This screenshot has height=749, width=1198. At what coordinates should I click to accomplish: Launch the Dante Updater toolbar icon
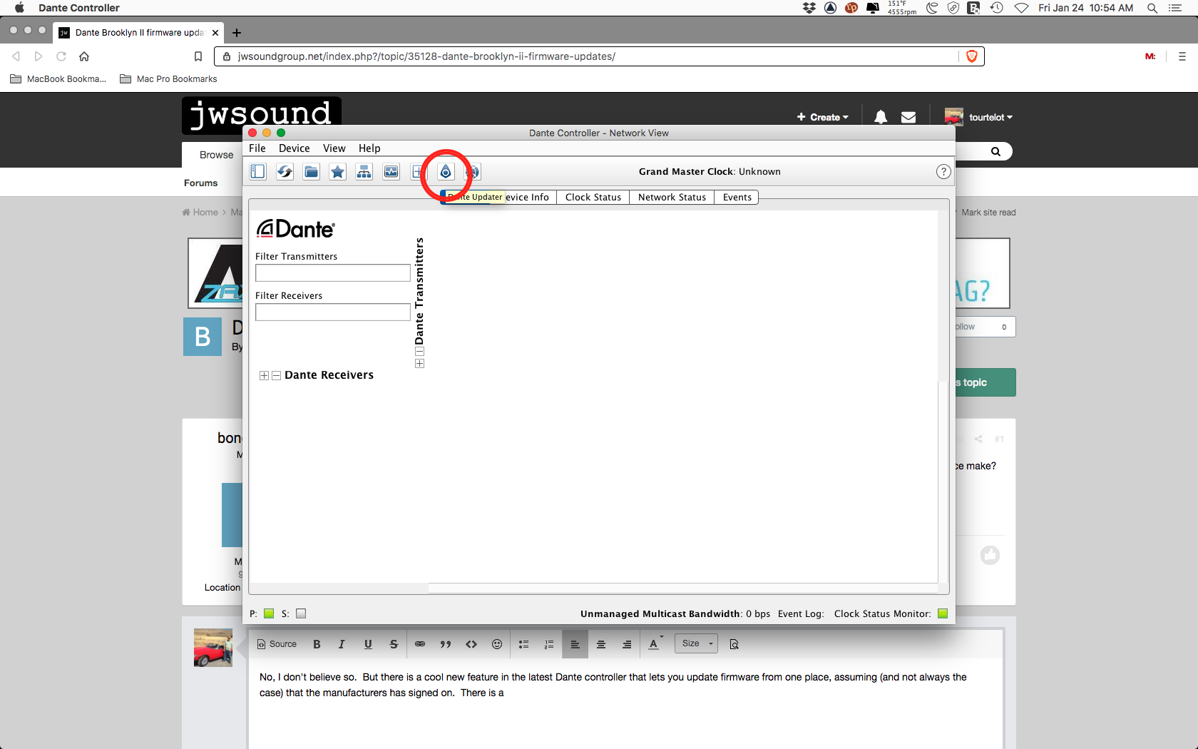pyautogui.click(x=446, y=171)
